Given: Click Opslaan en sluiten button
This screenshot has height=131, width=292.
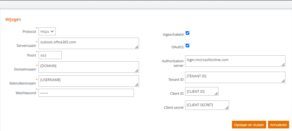Looking at the screenshot, I should click(249, 125).
